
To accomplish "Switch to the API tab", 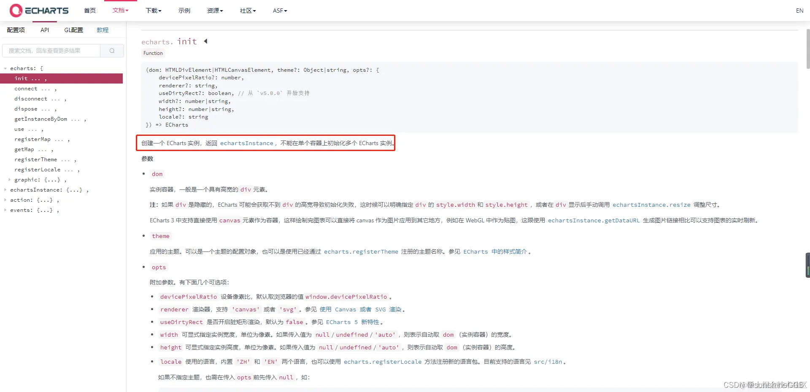I will [45, 30].
